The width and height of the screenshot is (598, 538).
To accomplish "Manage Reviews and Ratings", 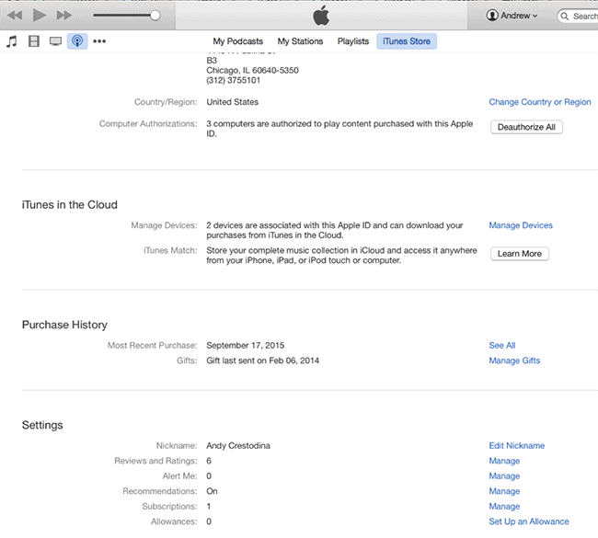I will (504, 461).
